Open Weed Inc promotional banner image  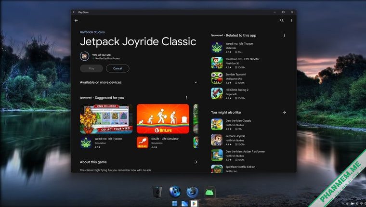pyautogui.click(x=106, y=119)
